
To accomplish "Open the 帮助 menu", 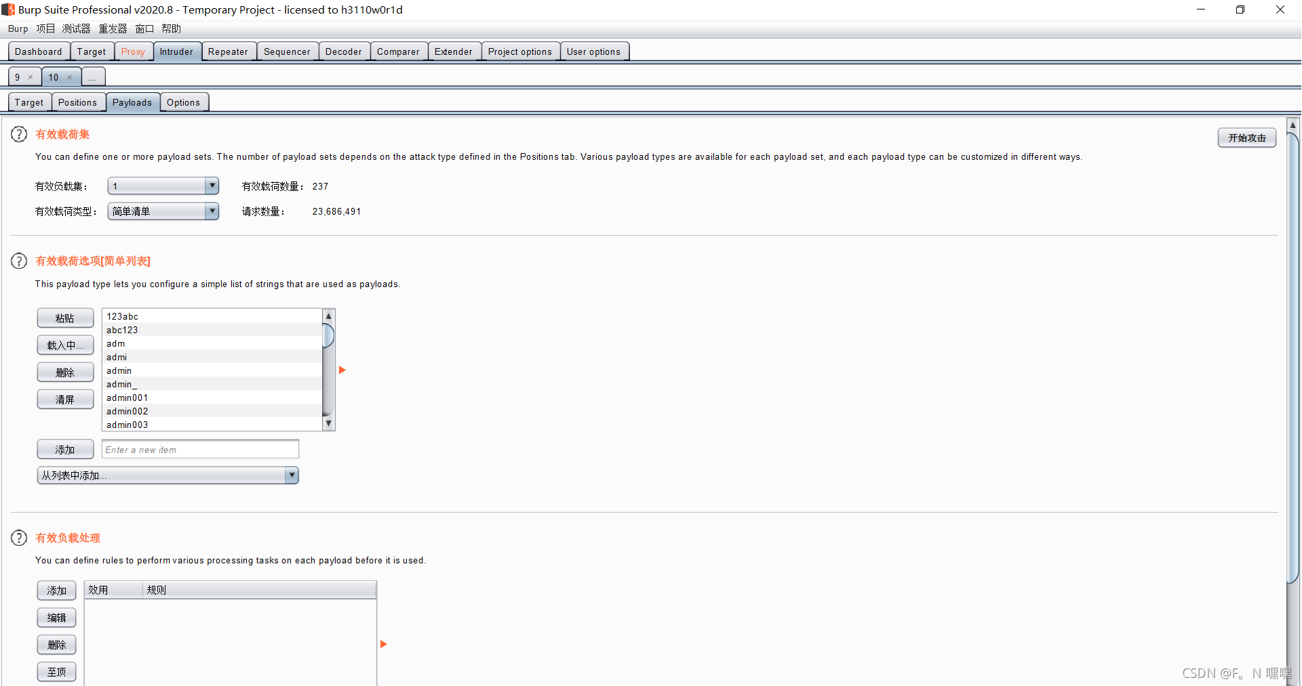I will (171, 28).
